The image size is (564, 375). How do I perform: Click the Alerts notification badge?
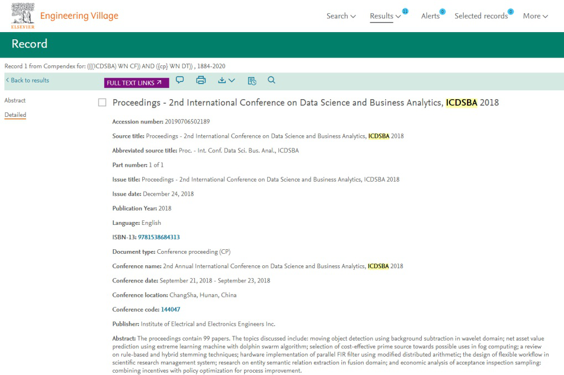pos(442,11)
